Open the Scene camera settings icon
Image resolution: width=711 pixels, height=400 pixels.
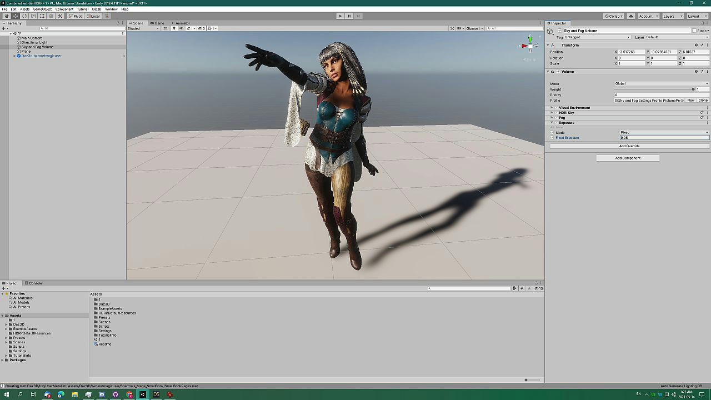[459, 28]
